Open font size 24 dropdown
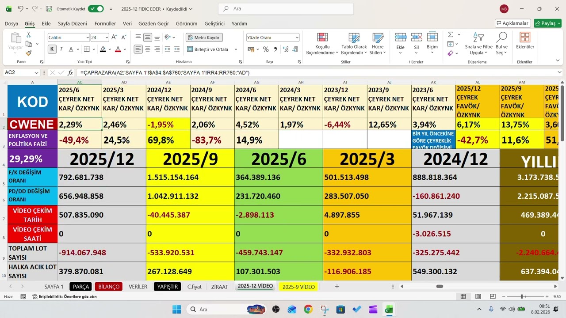Viewport: 566px width, 318px height. [106, 38]
